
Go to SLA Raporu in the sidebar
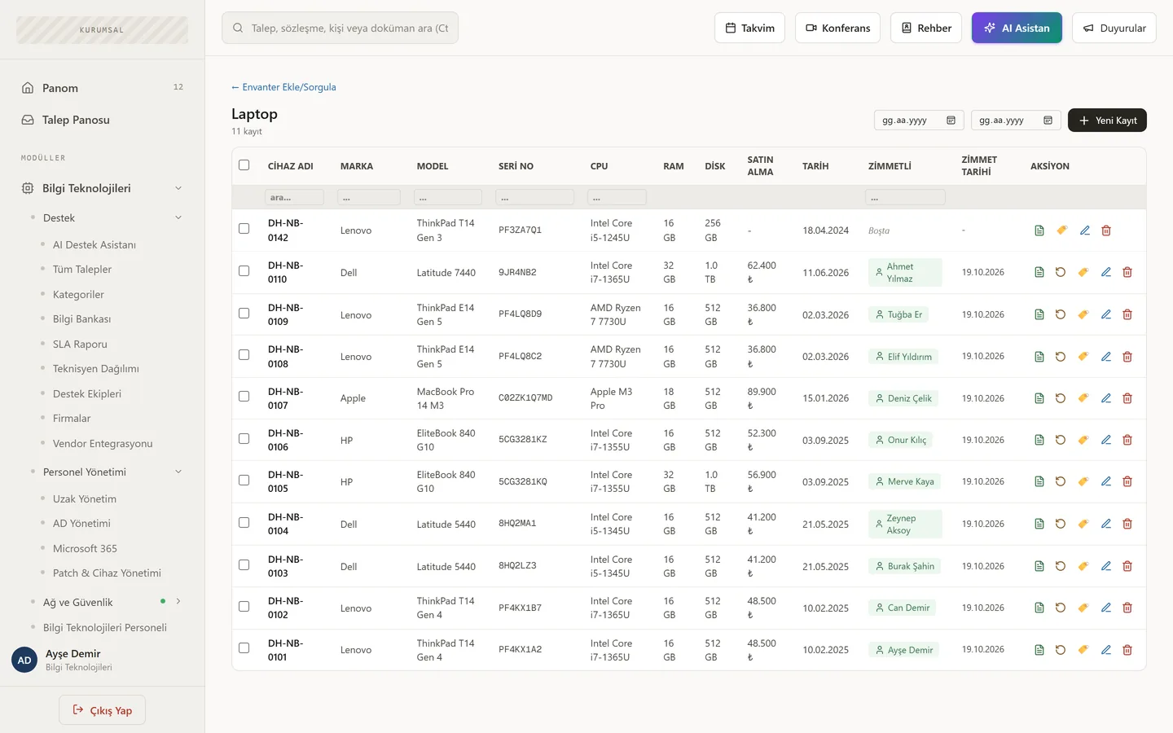(80, 345)
